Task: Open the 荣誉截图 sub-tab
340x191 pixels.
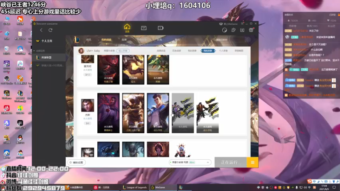Action: click(239, 51)
